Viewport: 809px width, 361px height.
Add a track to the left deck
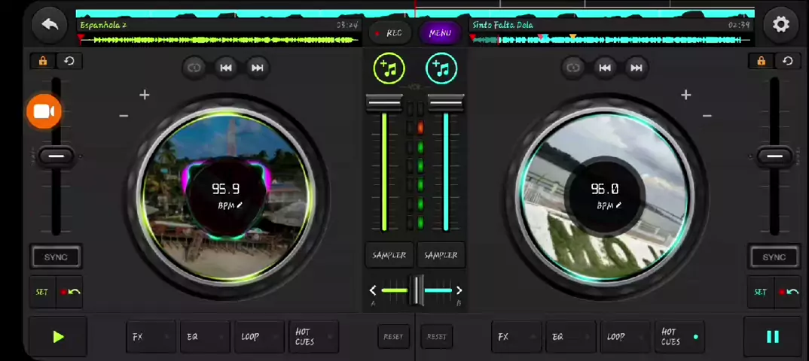pos(389,68)
